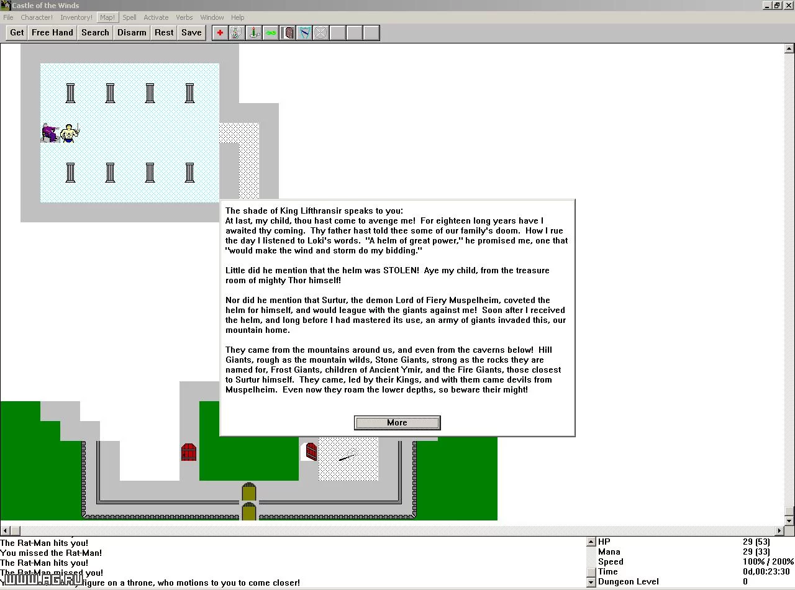Click the left red door on the map

tap(189, 452)
